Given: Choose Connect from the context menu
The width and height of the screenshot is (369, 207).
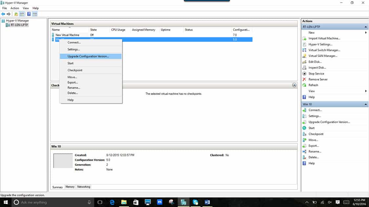Looking at the screenshot, I should 91,43.
